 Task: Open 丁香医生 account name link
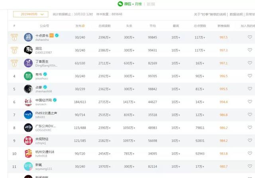pyautogui.click(x=42, y=61)
